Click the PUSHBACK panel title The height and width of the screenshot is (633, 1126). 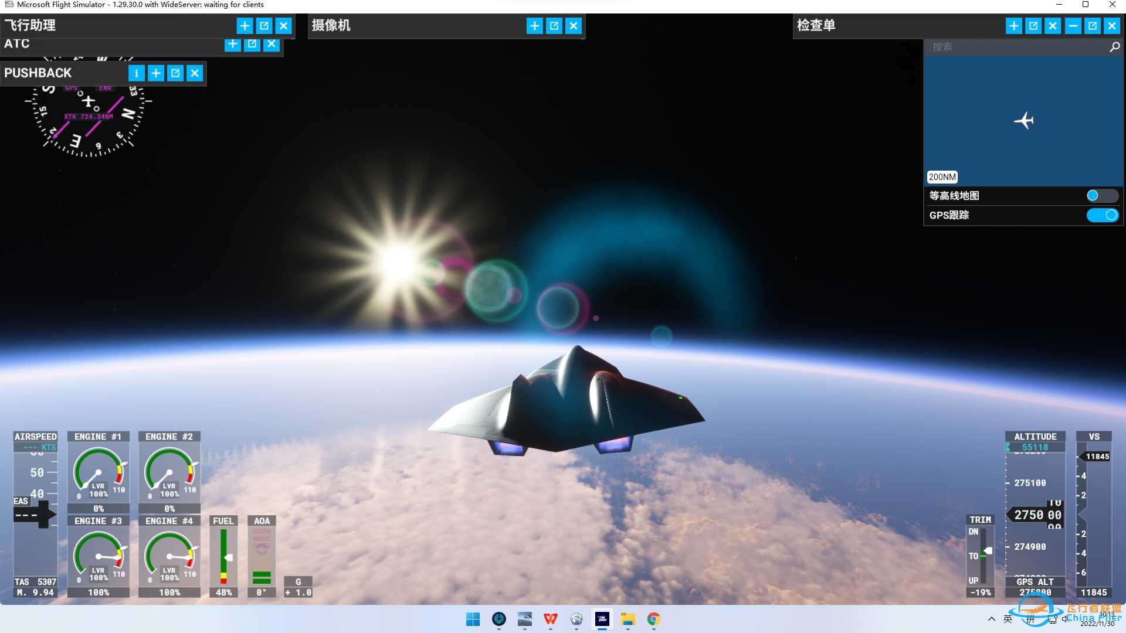[x=38, y=73]
